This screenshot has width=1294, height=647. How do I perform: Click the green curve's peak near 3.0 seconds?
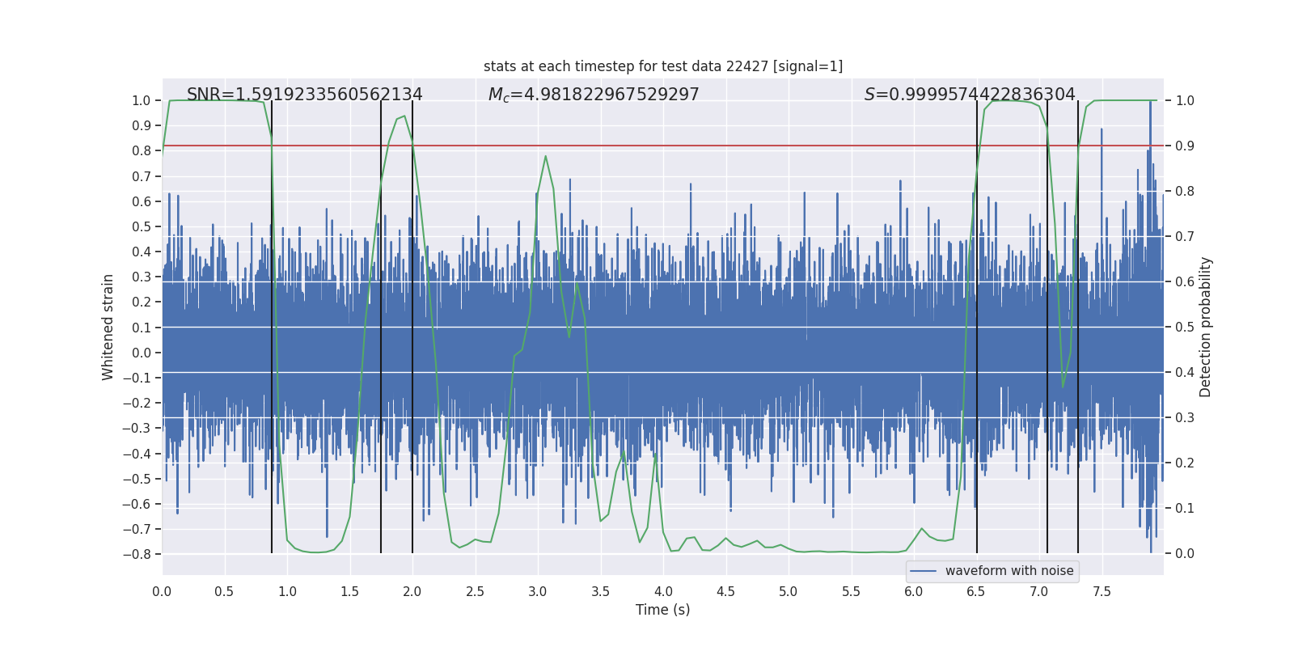coord(546,156)
